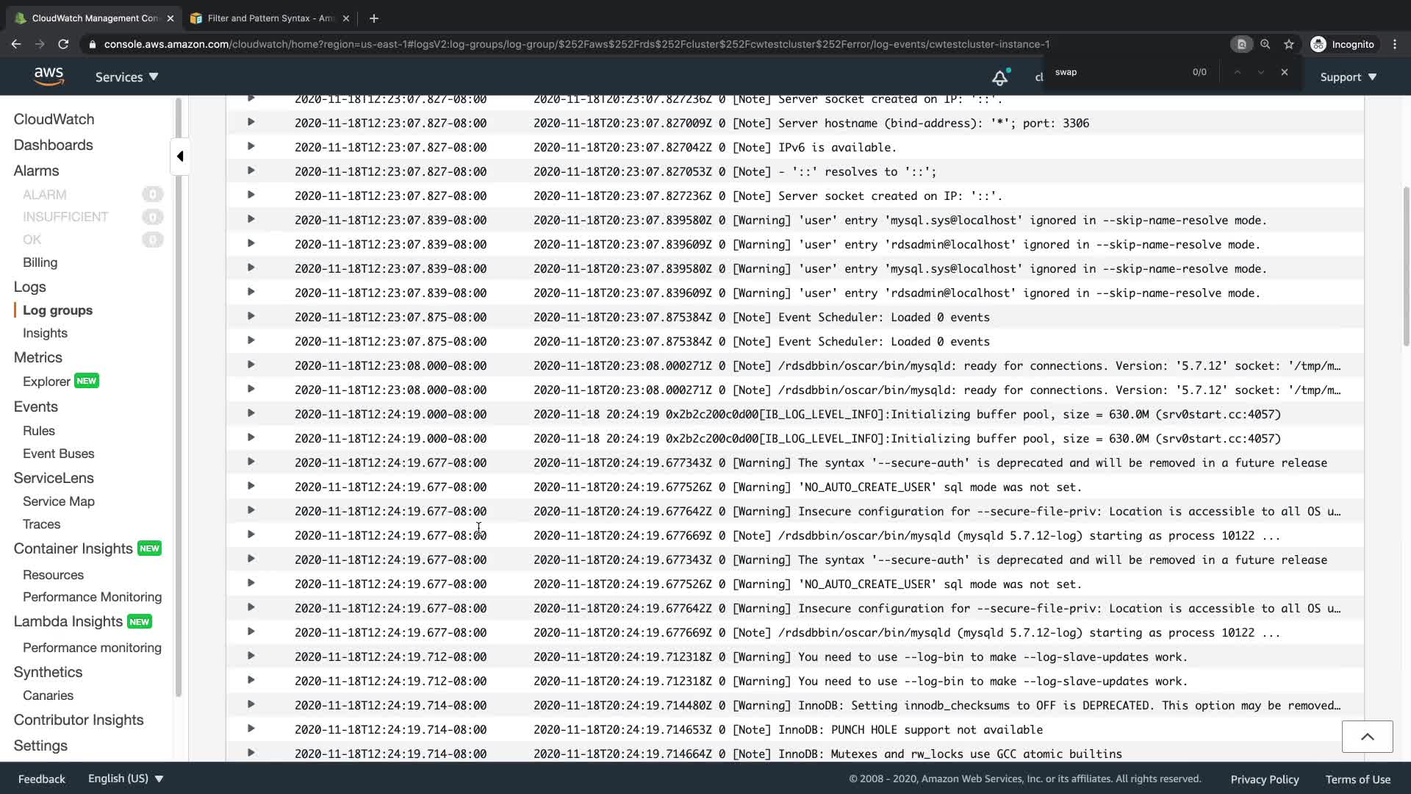Screen dimensions: 1411x794
Task: Expand the first 'Initializing buffer pool' log entry
Action: (251, 414)
